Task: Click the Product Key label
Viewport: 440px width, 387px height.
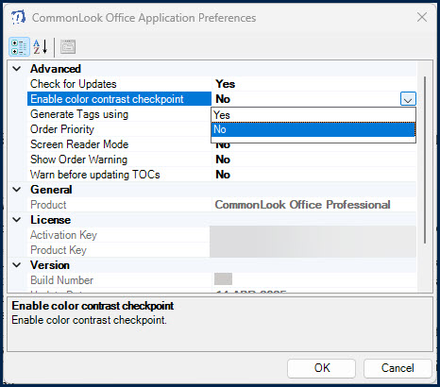Action: pos(59,250)
